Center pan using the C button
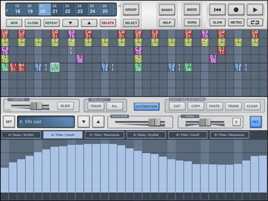The height and width of the screenshot is (201, 268). coord(236,122)
